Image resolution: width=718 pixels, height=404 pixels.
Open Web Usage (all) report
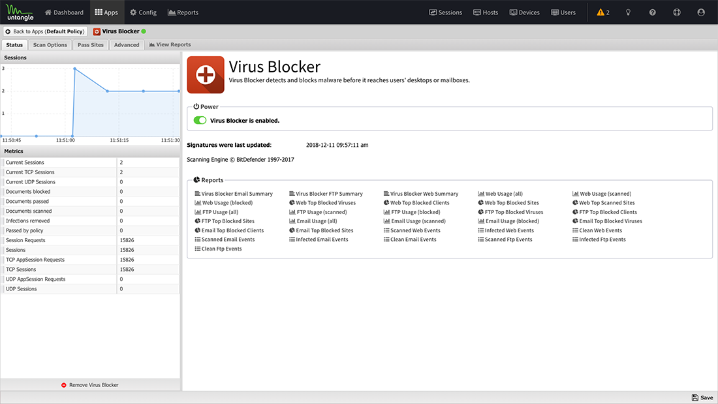point(501,194)
